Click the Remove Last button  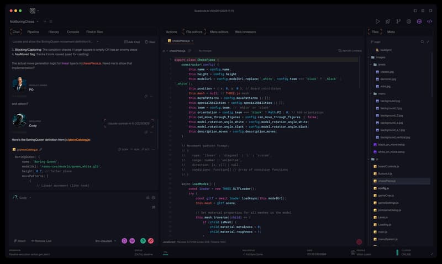click(41, 241)
